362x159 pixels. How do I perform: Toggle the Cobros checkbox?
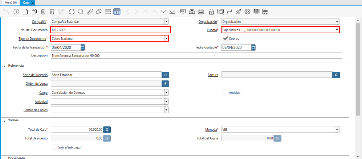coord(225,38)
